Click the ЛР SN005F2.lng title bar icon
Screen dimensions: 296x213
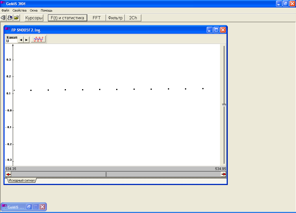click(8, 30)
